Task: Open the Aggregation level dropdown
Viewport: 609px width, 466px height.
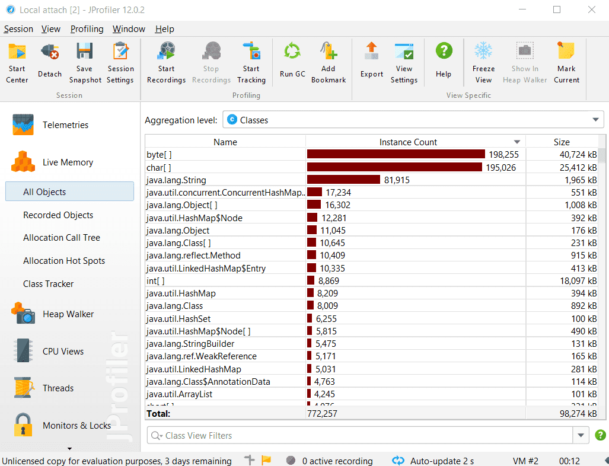Action: point(413,120)
